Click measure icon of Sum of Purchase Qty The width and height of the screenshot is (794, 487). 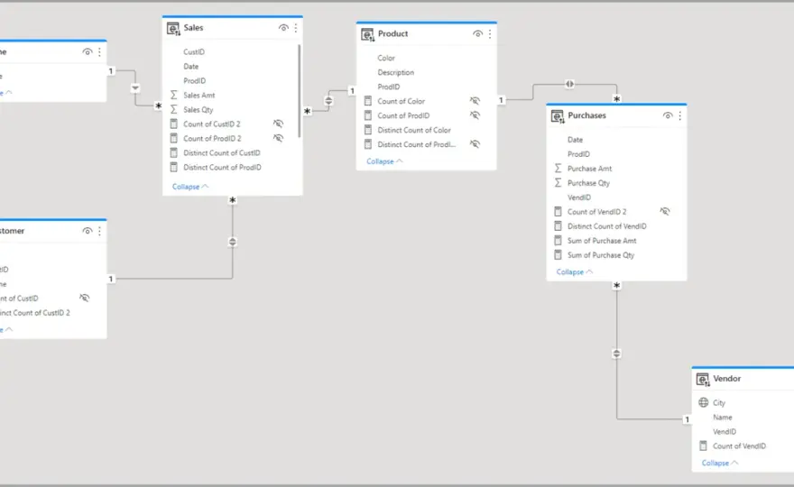[558, 254]
